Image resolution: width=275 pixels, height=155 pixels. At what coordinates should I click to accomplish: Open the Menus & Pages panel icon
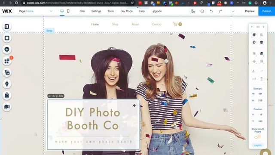[x=7, y=27]
